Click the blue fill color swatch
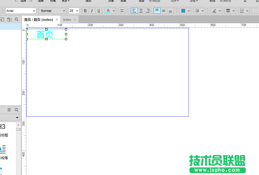The image size is (259, 175). pyautogui.click(x=183, y=11)
